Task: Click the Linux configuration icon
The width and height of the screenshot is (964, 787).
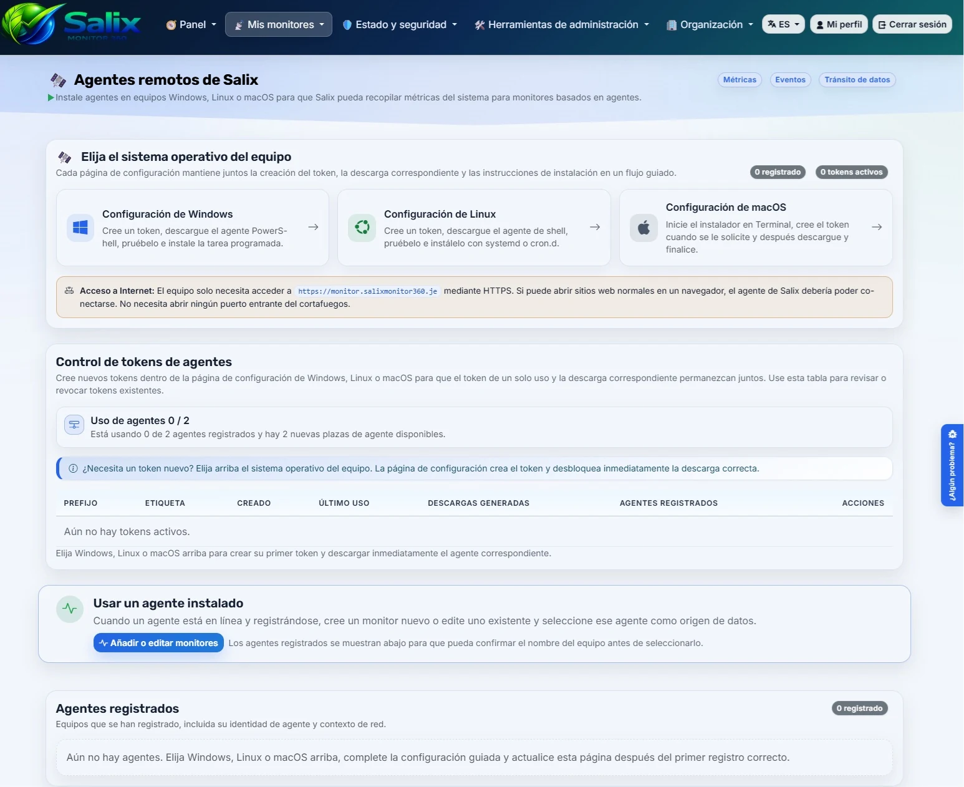Action: coord(362,228)
